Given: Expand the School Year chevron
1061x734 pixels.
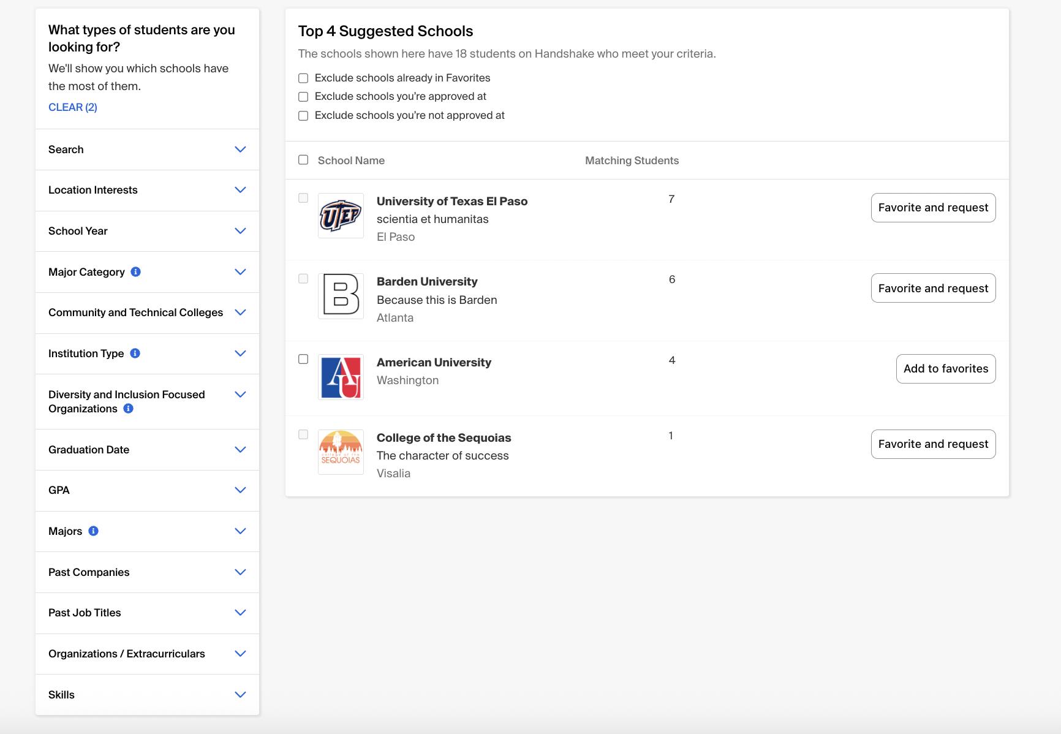Looking at the screenshot, I should click(x=240, y=231).
